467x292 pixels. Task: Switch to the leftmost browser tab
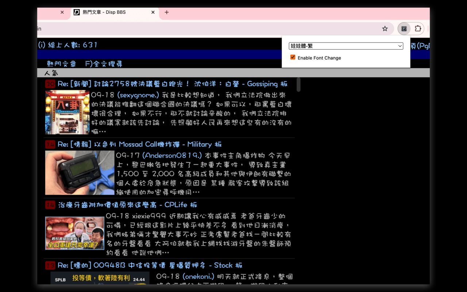(x=47, y=12)
